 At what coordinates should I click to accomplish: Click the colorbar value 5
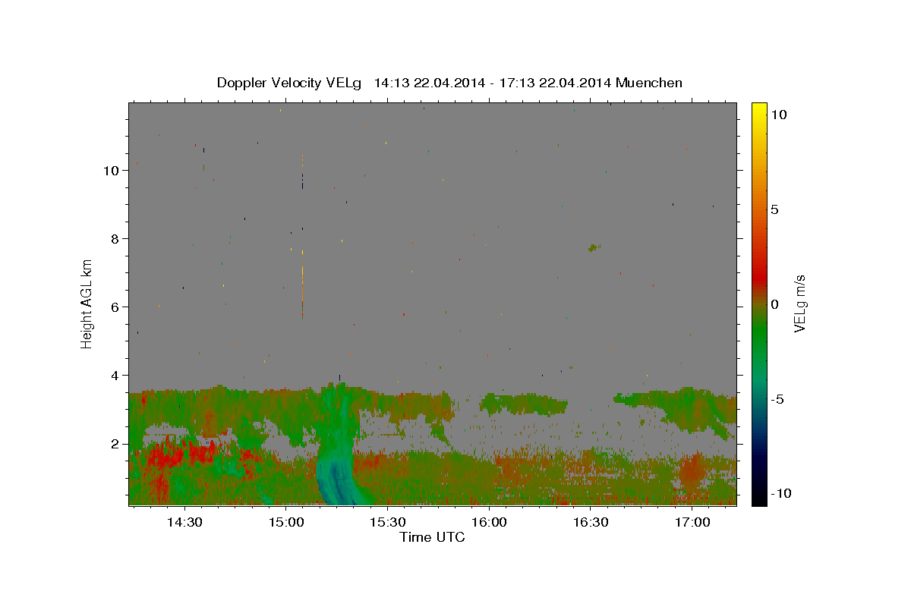[x=774, y=209]
